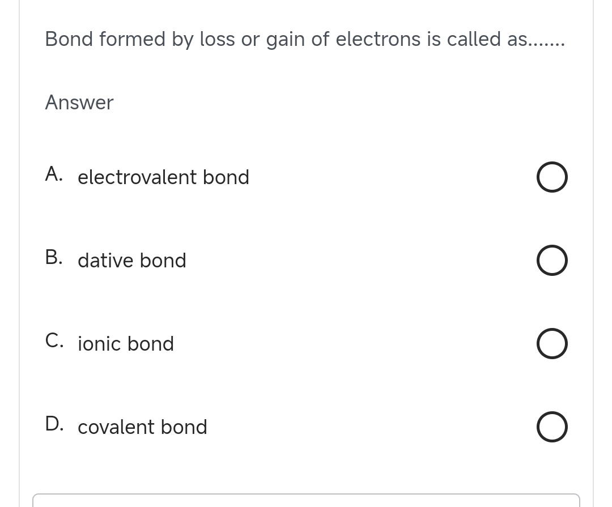612x507 pixels.
Task: Click the question text about bond formation
Action: [304, 39]
